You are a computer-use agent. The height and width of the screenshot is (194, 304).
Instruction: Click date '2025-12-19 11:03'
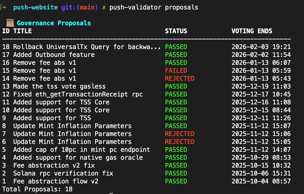tap(261, 86)
